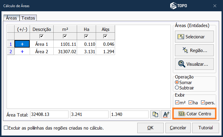Click the copy totals icon
This screenshot has width=223, height=137.
(x=155, y=115)
